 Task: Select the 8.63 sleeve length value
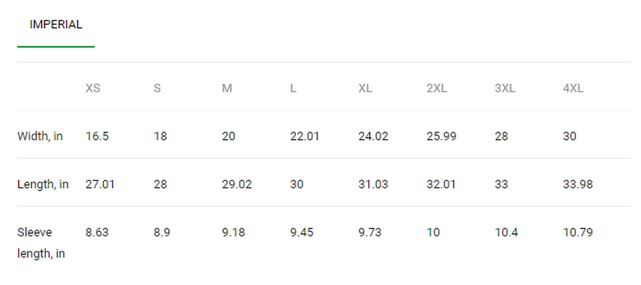click(97, 232)
